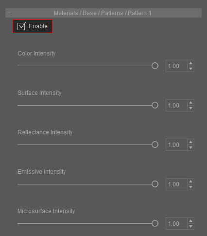Toggle the Enable checkbox for Pattern 1

(x=21, y=26)
